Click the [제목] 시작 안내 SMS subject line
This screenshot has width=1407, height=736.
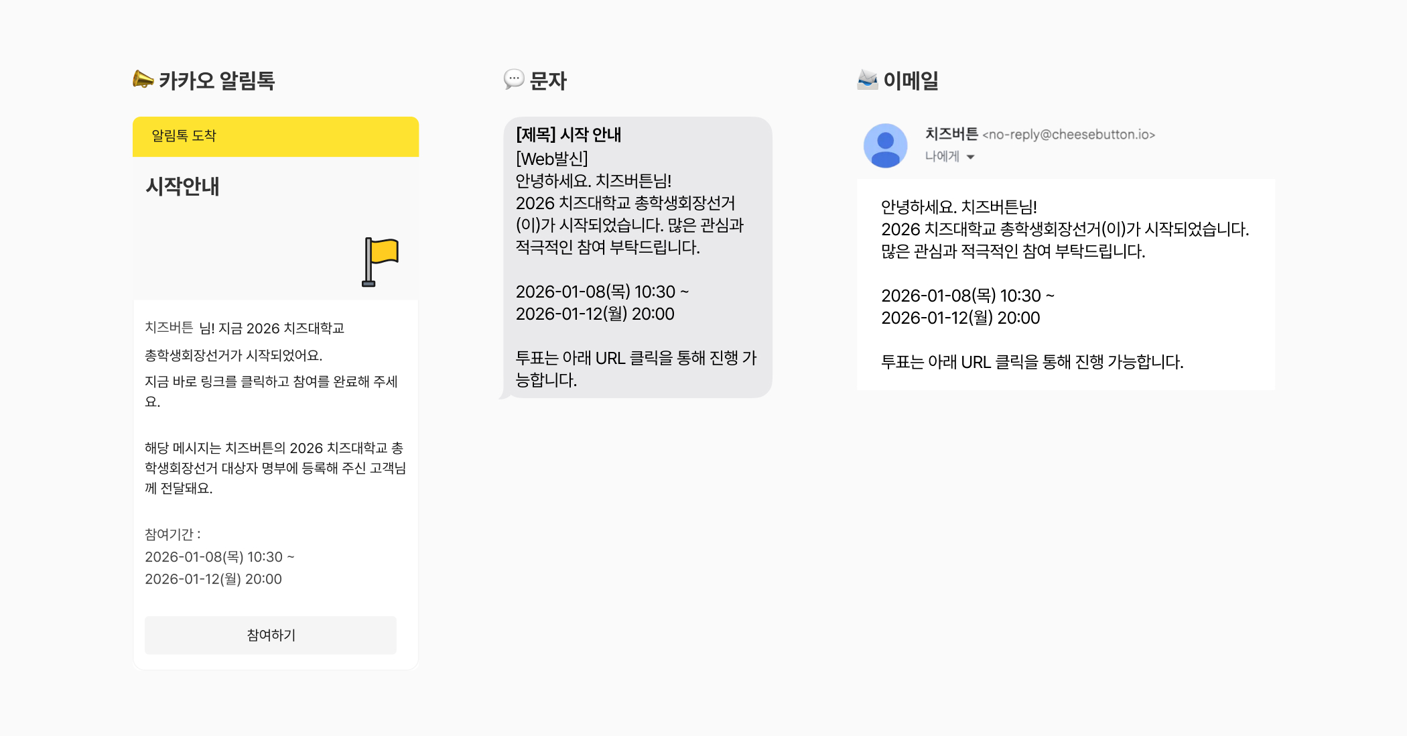(x=568, y=135)
